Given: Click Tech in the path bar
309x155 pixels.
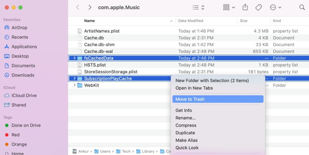Looking at the screenshot, I should (x=124, y=152).
